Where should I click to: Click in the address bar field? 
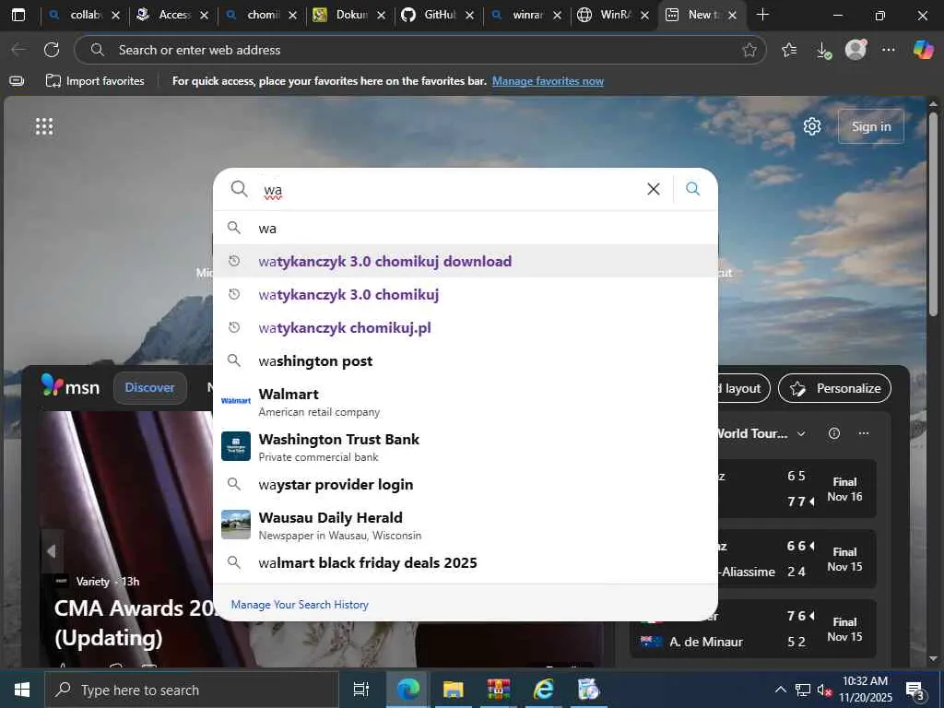(419, 50)
